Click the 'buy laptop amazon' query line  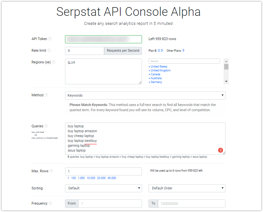(82, 131)
